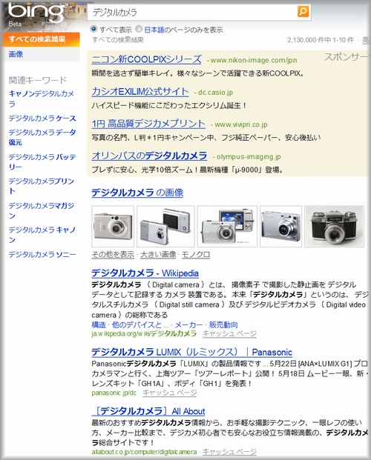Open キャッシュ ページ for allabout.co.jp result
Image resolution: width=371 pixels, height=460 pixels.
(229, 452)
